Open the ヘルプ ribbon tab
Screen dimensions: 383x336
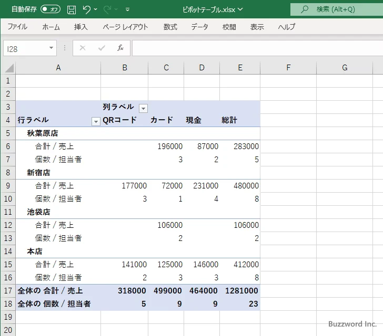coord(286,27)
